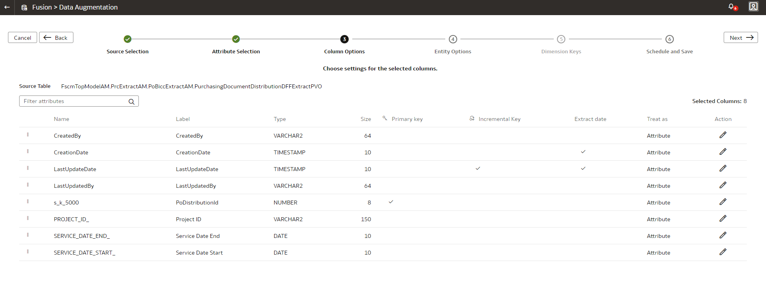This screenshot has height=296, width=766.
Task: Toggle extract date check for CreationDate
Action: click(x=583, y=152)
